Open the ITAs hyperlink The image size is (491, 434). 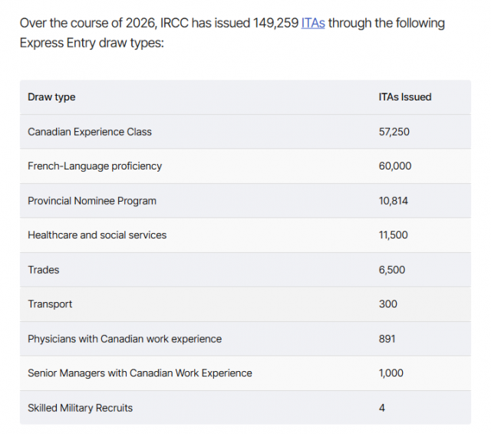pyautogui.click(x=313, y=23)
